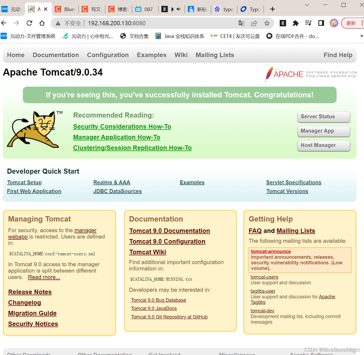Switch to the 087 bilibili tab

(145, 9)
